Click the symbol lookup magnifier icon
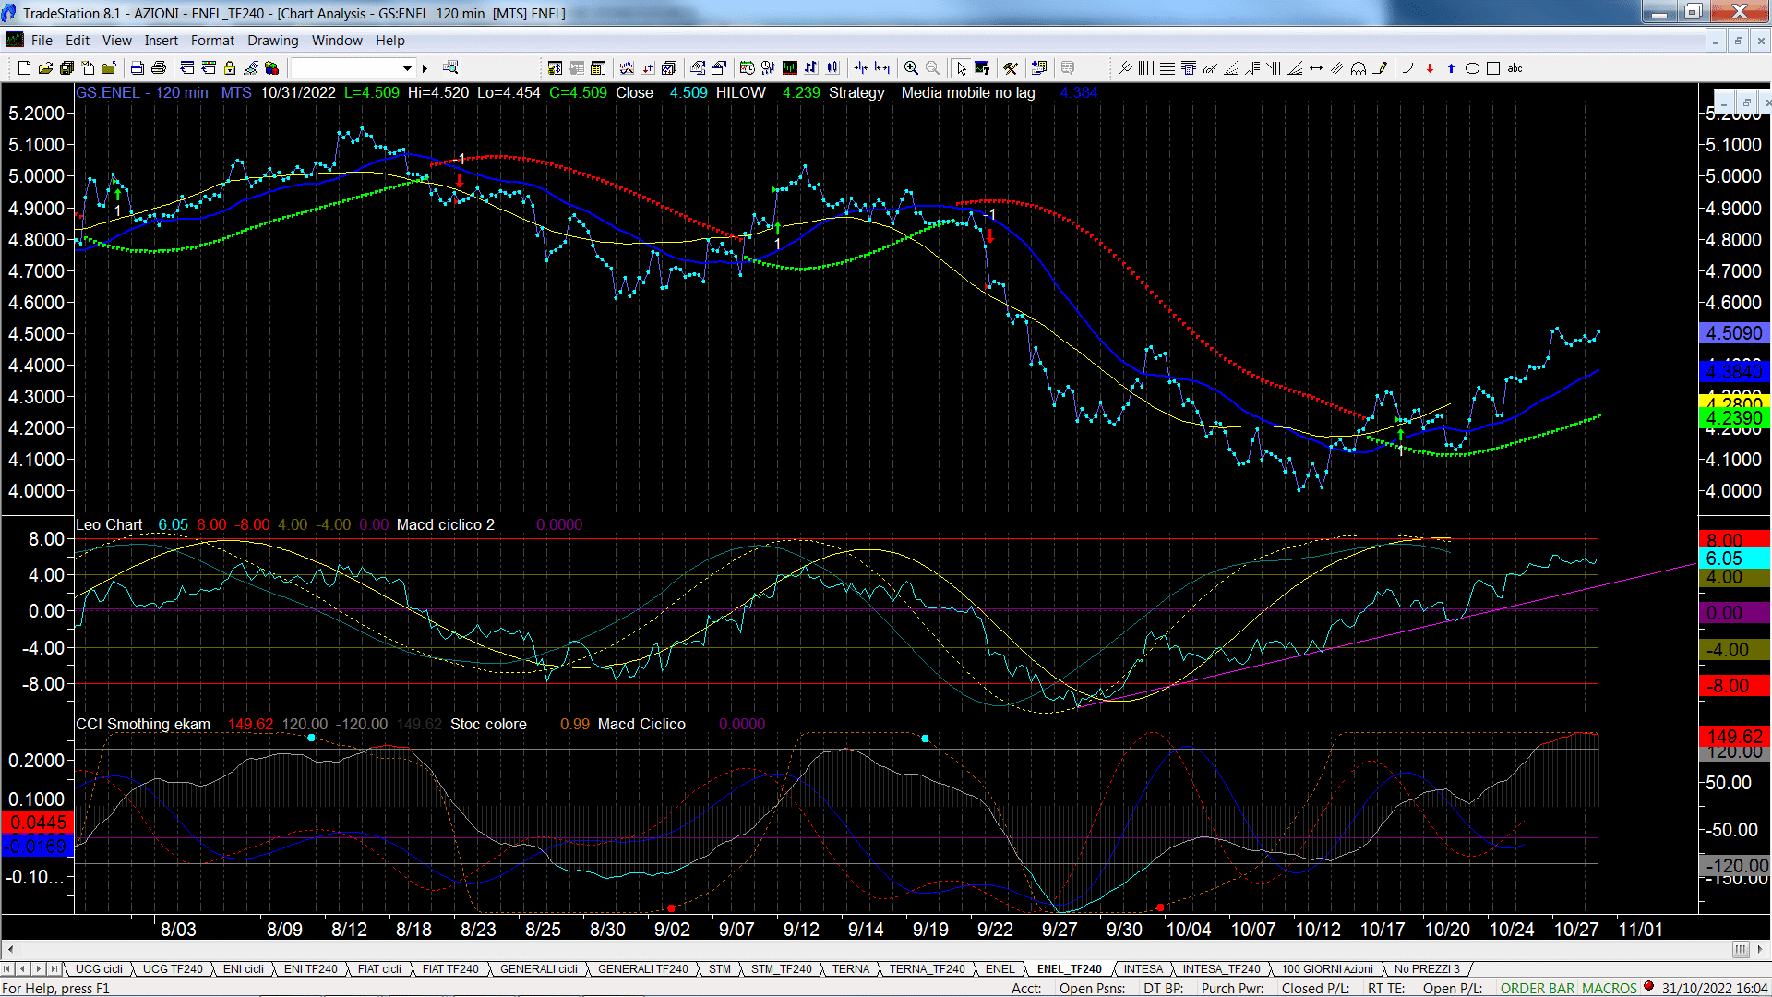The height and width of the screenshot is (997, 1772). (450, 68)
